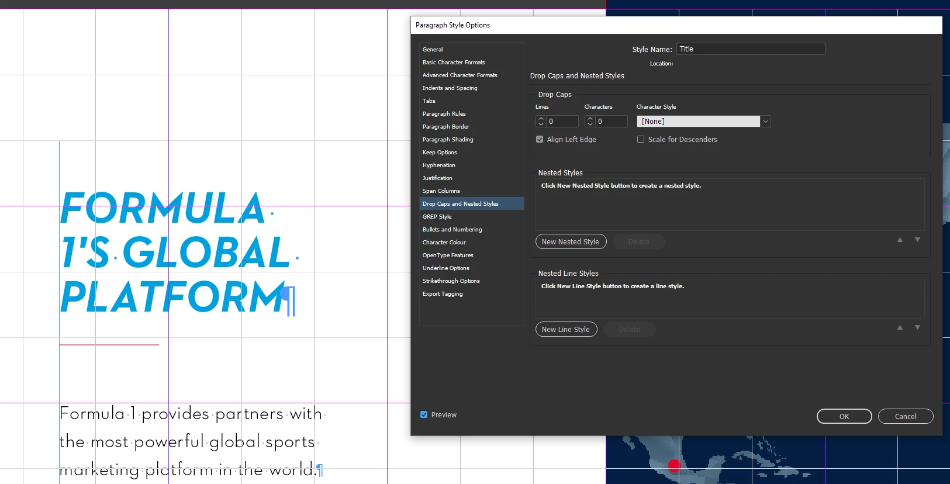Move nested style up with arrow
The height and width of the screenshot is (484, 950).
click(900, 240)
